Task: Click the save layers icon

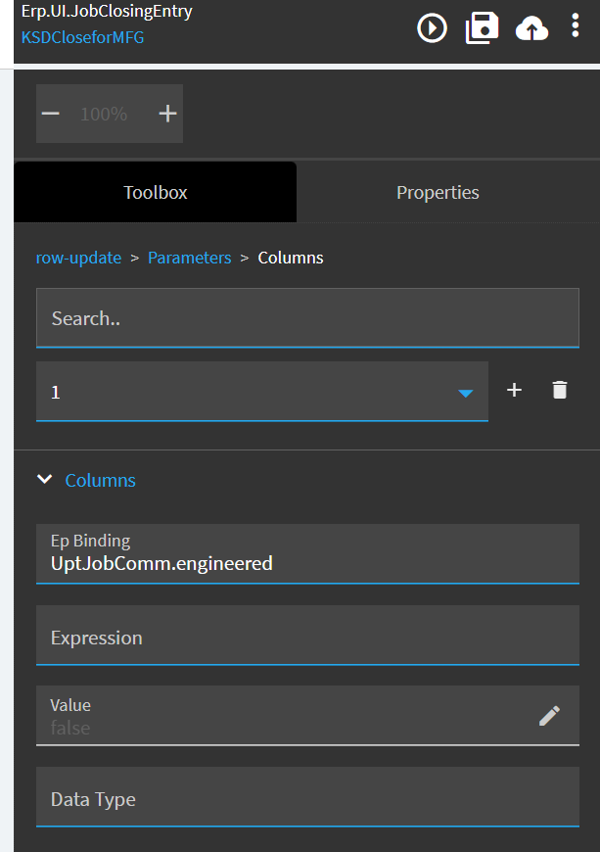Action: [482, 28]
